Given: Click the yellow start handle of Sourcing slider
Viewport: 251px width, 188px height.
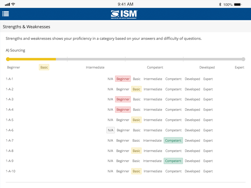Looking at the screenshot, I should point(8,59).
